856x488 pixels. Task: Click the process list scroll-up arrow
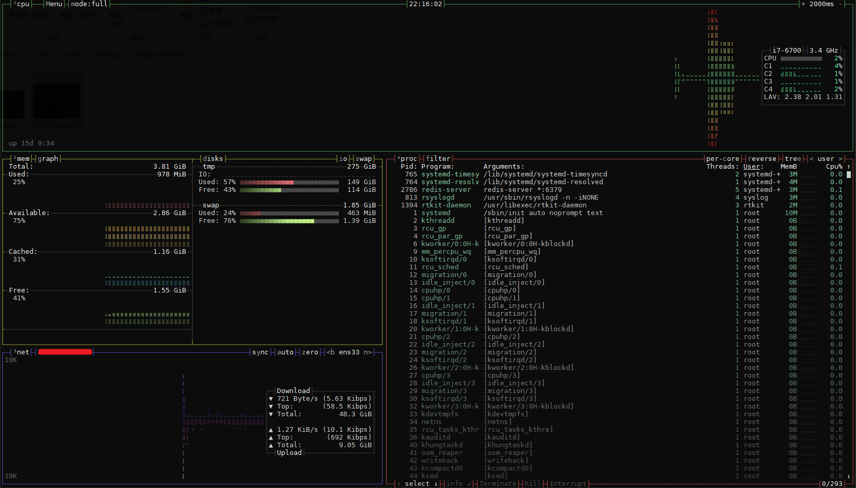pos(849,167)
